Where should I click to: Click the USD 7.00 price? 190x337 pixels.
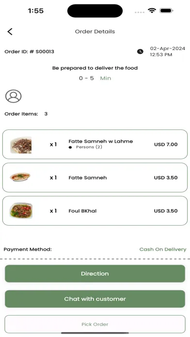coord(166,144)
